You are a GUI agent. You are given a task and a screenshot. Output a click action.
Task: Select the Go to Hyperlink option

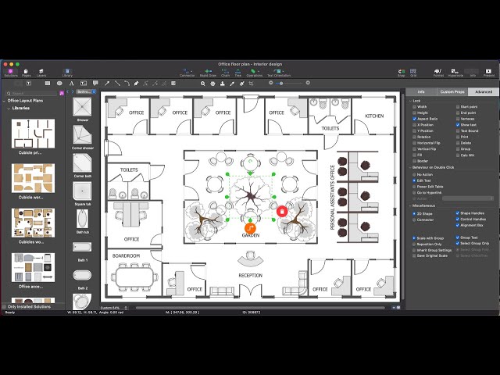[414, 193]
